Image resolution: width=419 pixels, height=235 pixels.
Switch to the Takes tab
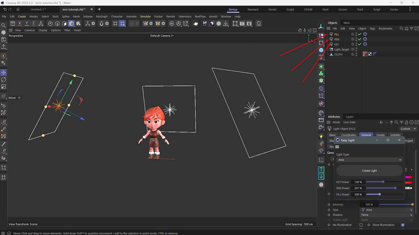(x=346, y=23)
